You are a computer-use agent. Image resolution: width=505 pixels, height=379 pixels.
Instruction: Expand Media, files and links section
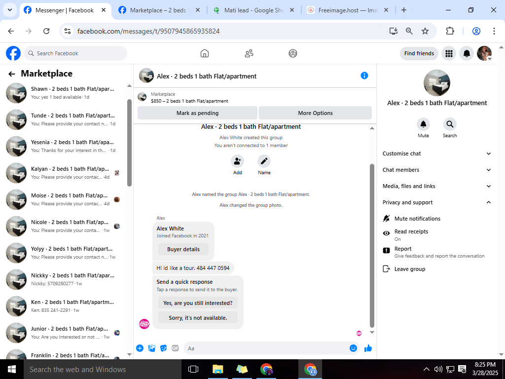tap(436, 186)
